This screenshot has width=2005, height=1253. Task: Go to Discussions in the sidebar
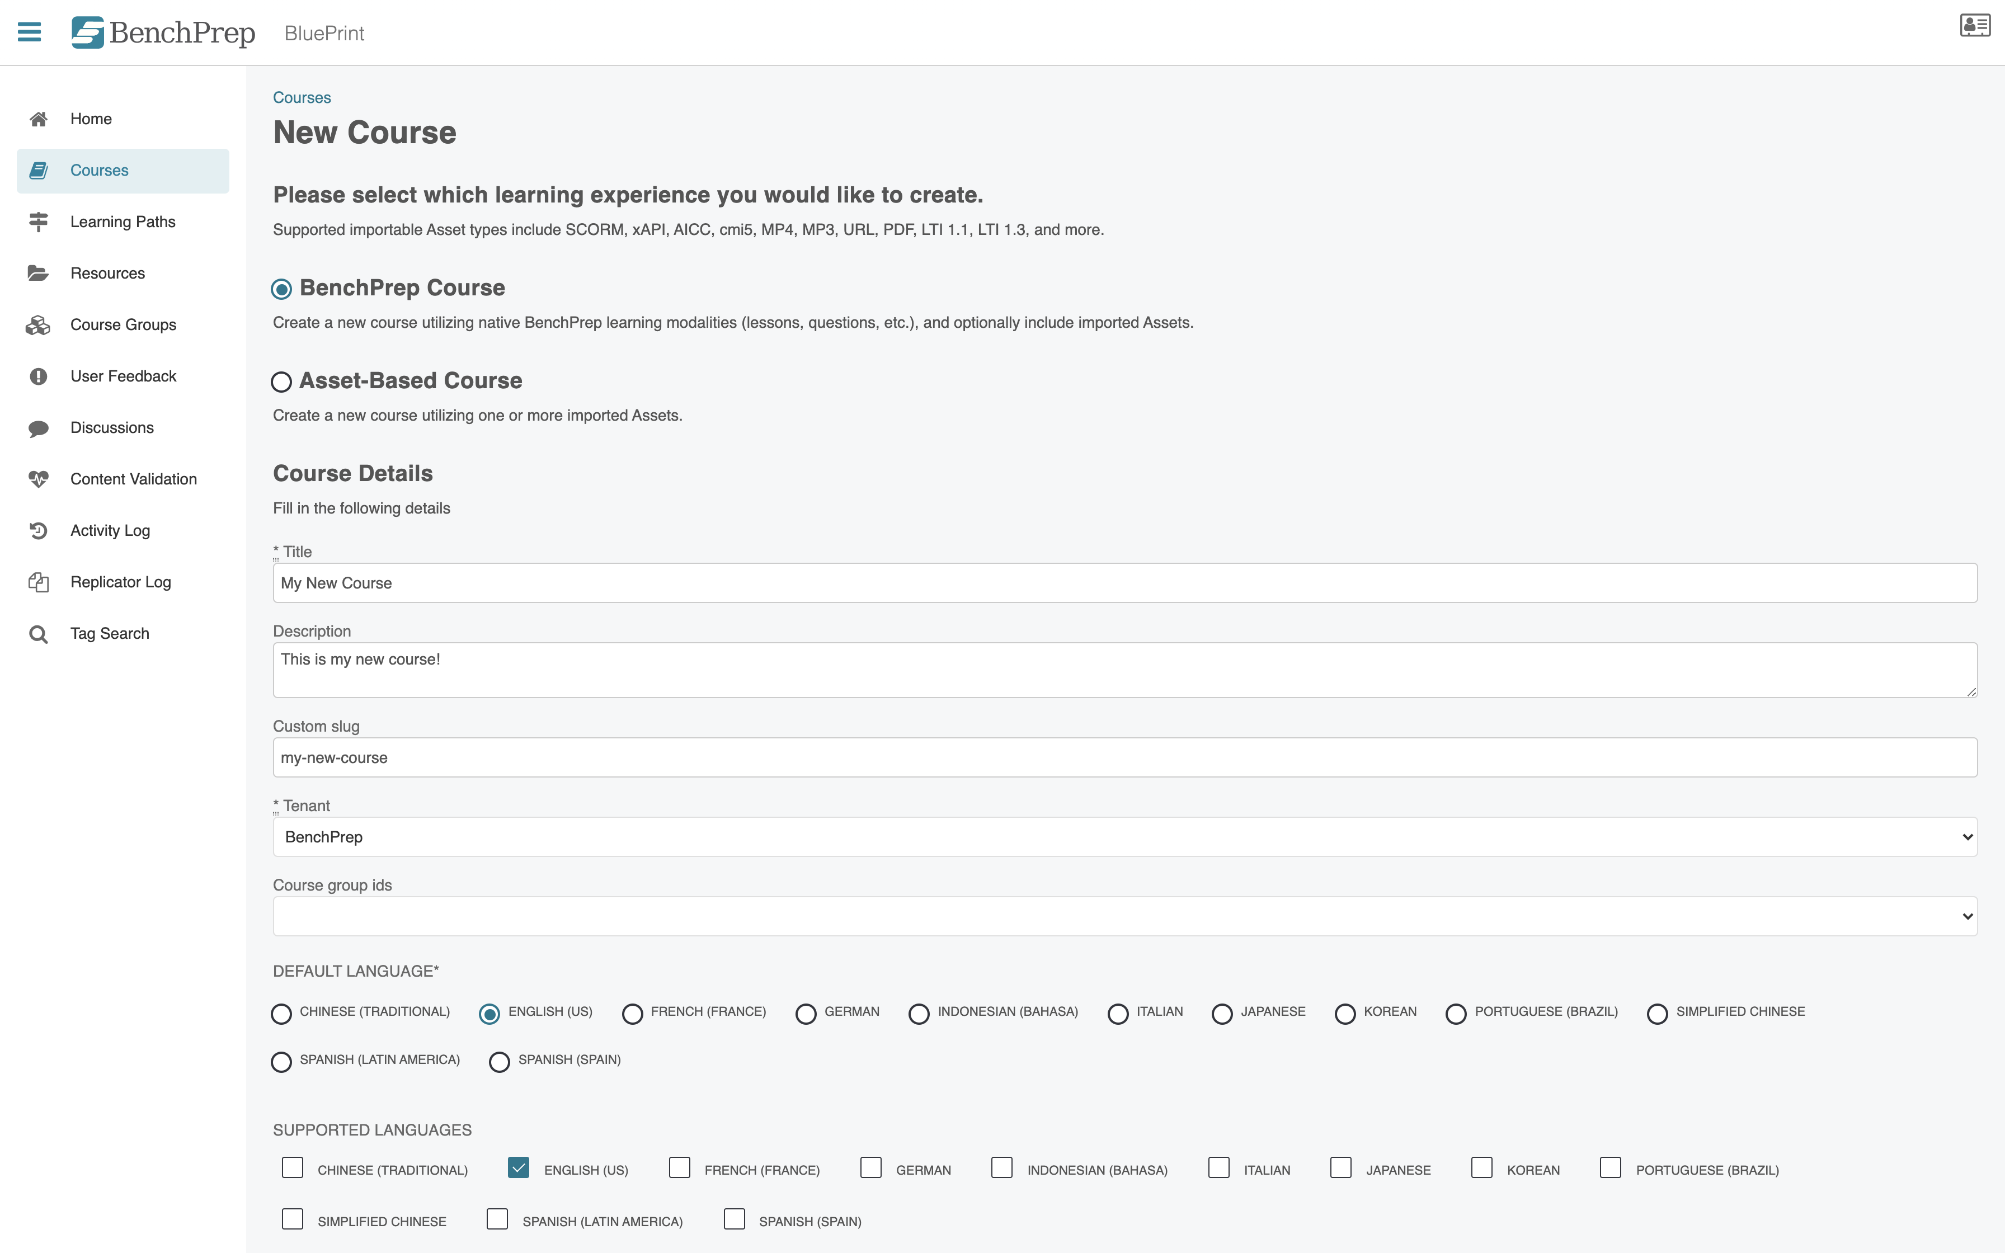tap(112, 427)
